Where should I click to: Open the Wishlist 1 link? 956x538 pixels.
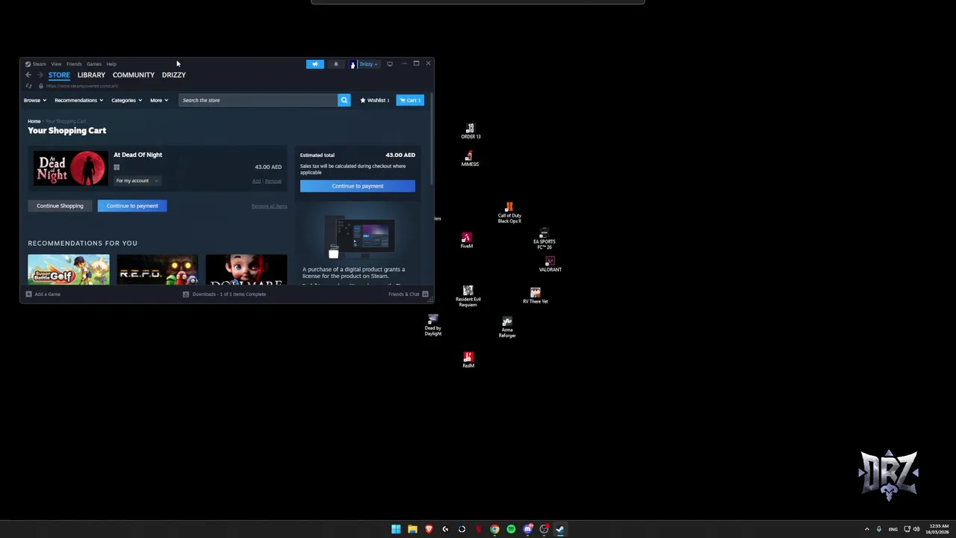point(375,100)
